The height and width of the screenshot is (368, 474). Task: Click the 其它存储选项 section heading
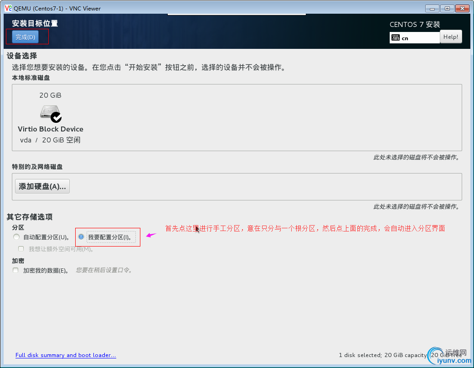(30, 217)
